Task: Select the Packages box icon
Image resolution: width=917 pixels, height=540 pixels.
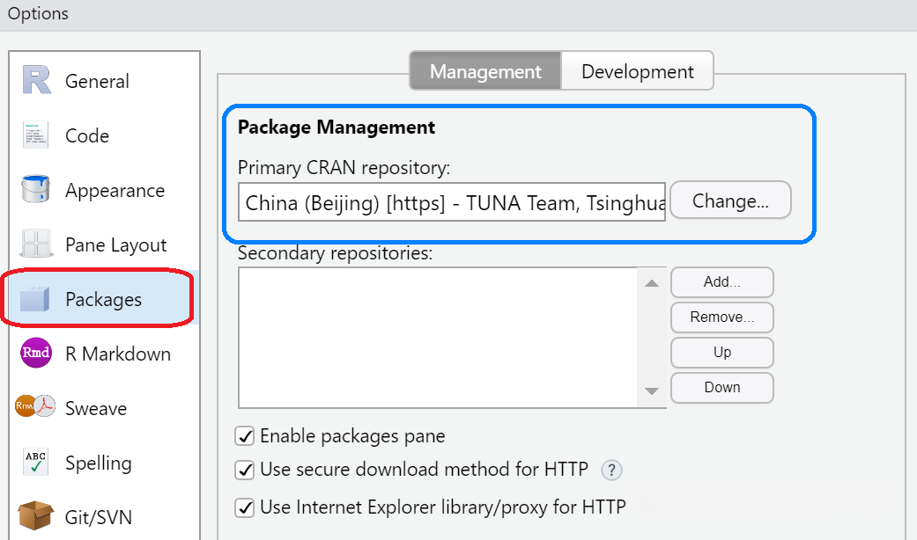Action: click(36, 300)
